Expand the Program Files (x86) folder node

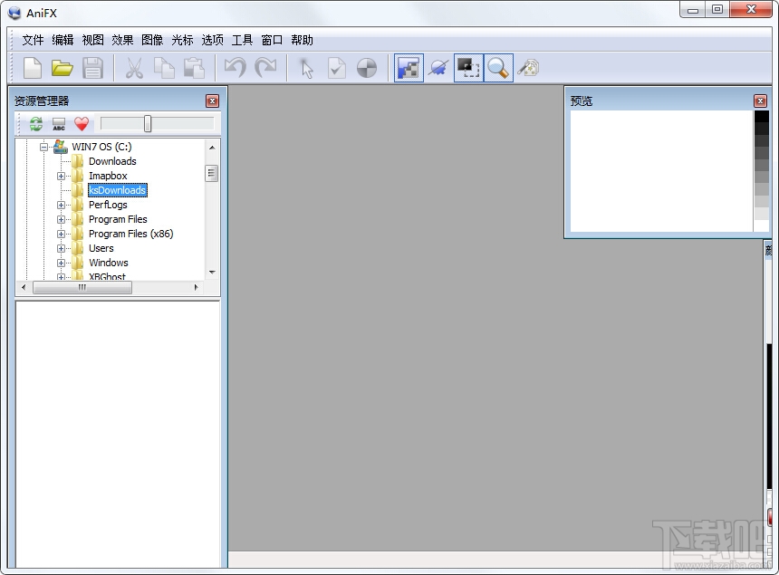click(61, 234)
